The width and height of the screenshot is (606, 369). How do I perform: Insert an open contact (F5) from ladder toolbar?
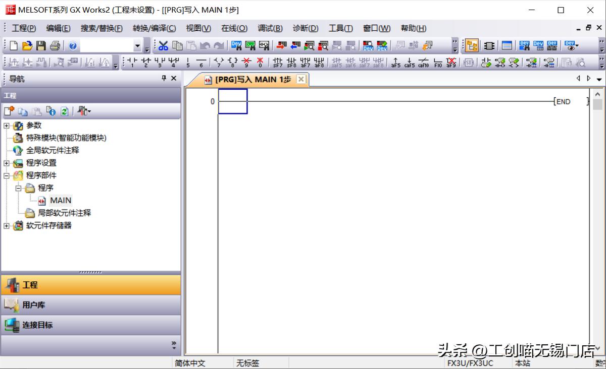[x=131, y=61]
